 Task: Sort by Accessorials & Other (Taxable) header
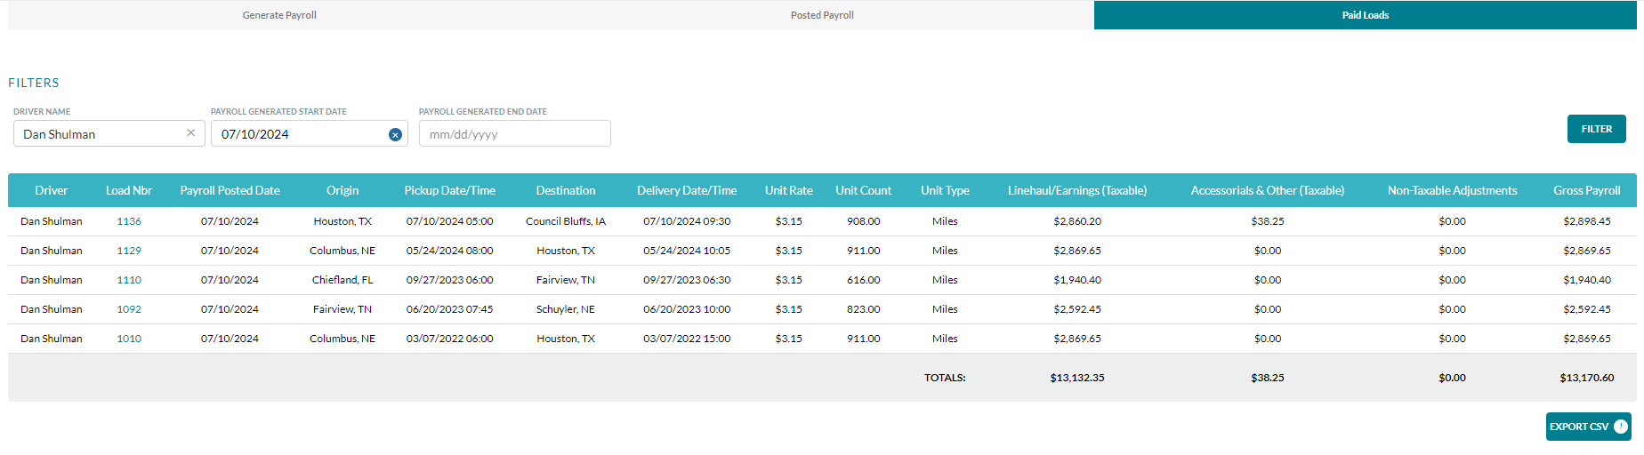pyautogui.click(x=1268, y=190)
